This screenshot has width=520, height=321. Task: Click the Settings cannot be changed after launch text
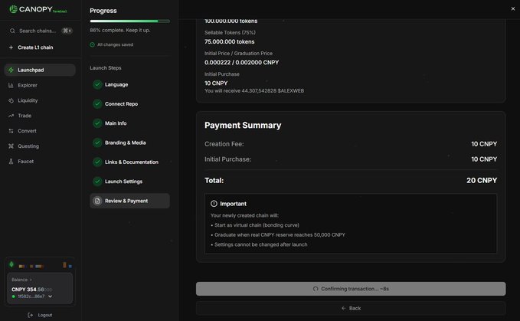click(260, 244)
